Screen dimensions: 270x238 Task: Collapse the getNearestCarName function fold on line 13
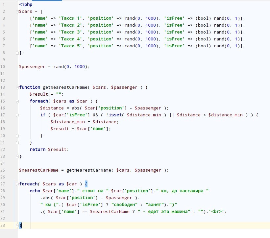(17, 87)
